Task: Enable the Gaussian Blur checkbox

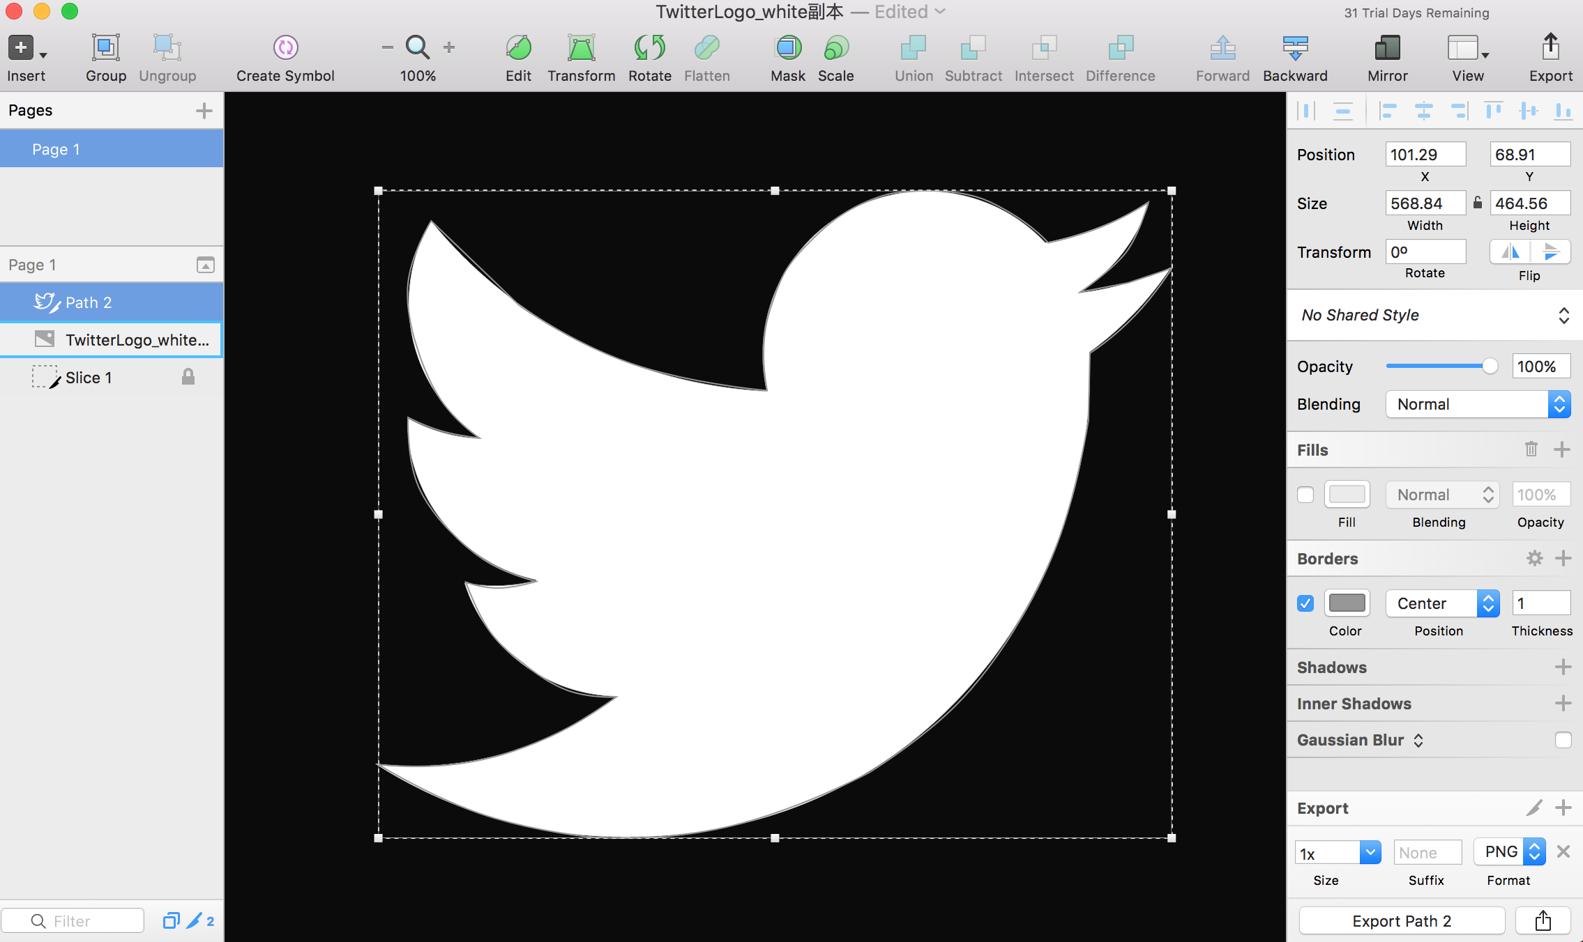Action: (x=1563, y=740)
